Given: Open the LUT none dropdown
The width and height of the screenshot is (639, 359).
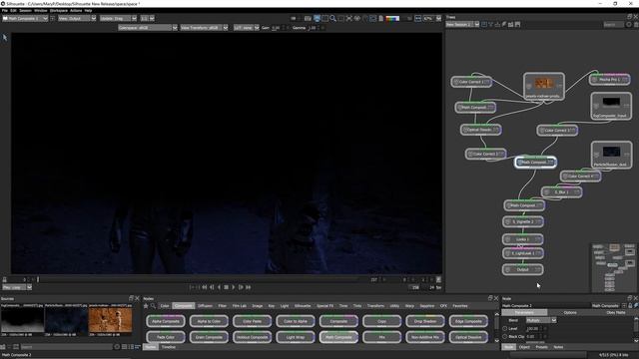Looking at the screenshot, I should click(x=247, y=28).
